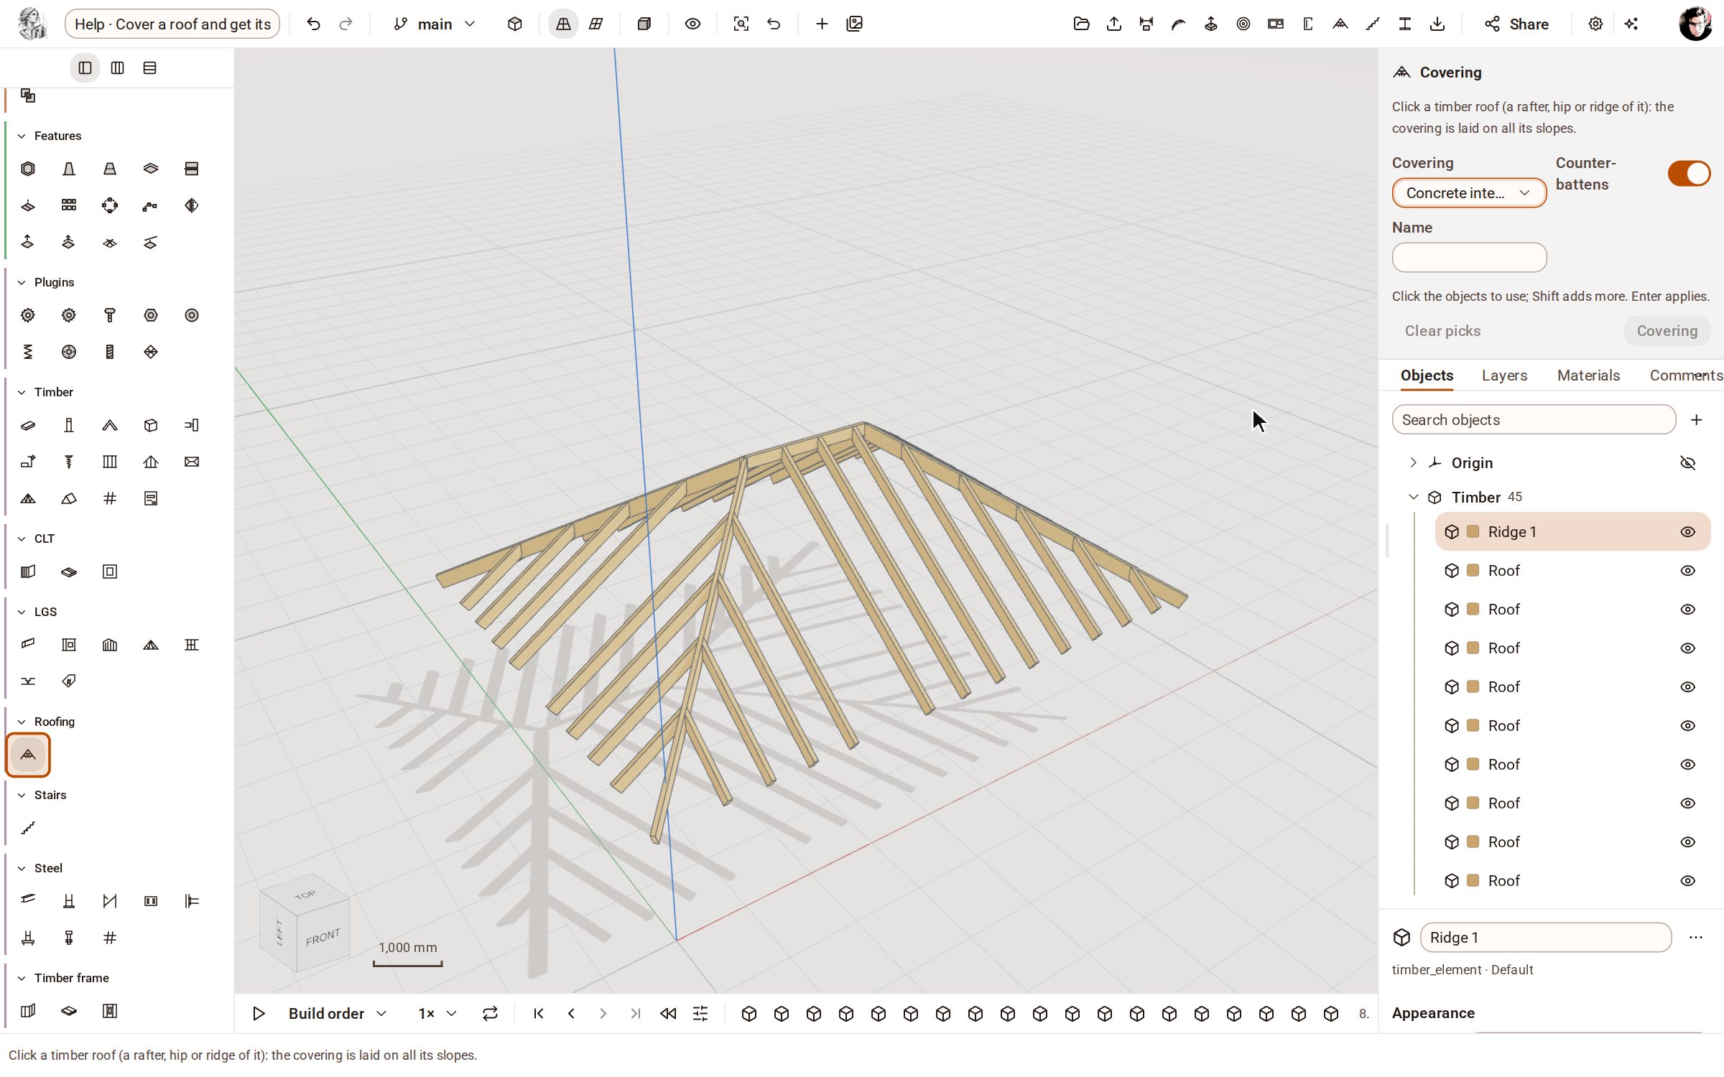The width and height of the screenshot is (1724, 1077).
Task: Switch to the Materials tab
Action: [1588, 375]
